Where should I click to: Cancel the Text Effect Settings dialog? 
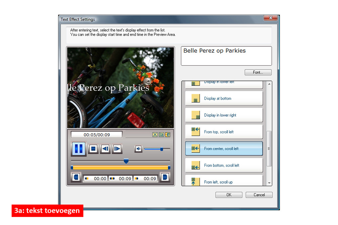coord(259,195)
